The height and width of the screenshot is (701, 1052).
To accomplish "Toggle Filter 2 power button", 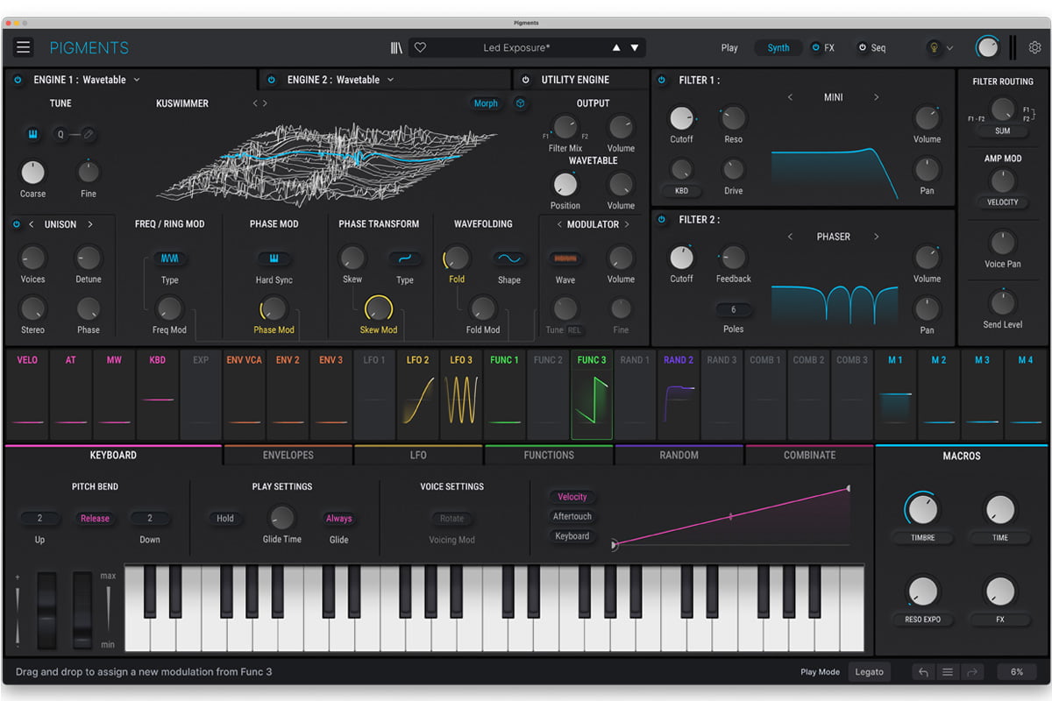I will pyautogui.click(x=662, y=219).
